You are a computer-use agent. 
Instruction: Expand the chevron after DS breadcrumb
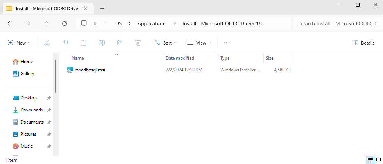click(x=130, y=23)
